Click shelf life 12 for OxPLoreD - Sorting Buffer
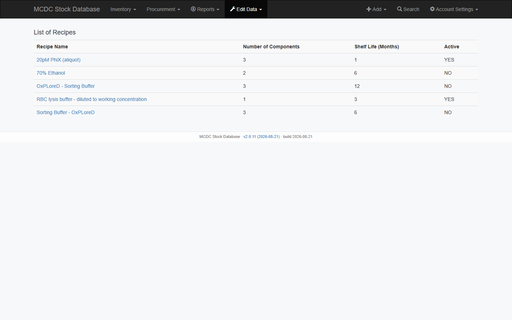Screen dimensions: 512x320 (x=357, y=86)
